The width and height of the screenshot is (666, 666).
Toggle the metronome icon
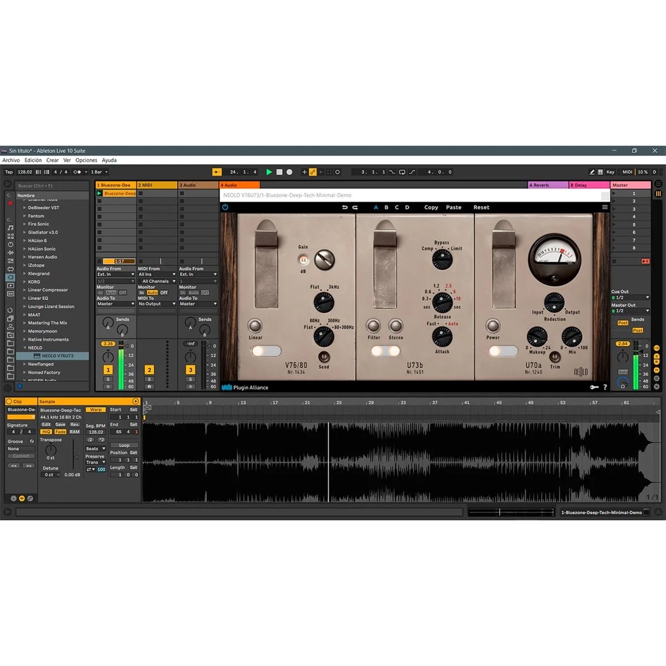tap(77, 172)
